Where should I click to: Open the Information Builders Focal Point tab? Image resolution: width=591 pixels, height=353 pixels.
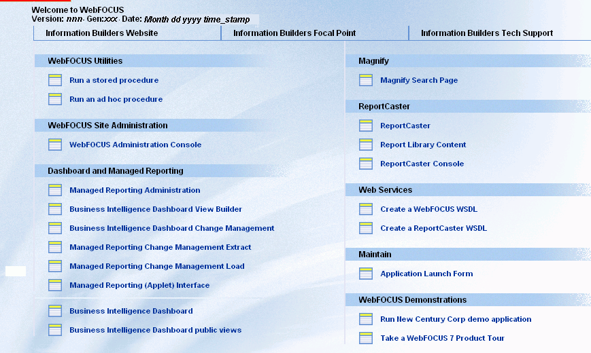tap(294, 33)
